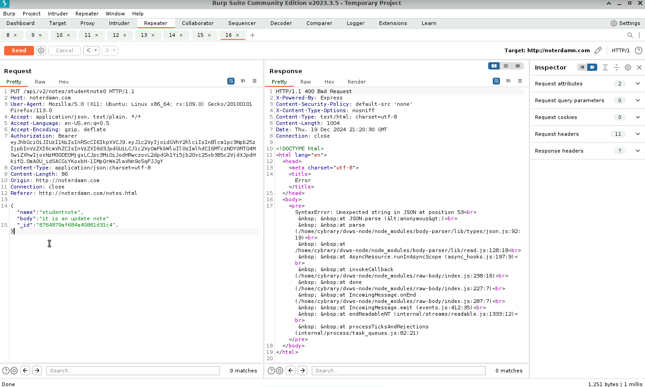Open the Response panel hamburger menu
This screenshot has width=645, height=387.
(x=520, y=81)
